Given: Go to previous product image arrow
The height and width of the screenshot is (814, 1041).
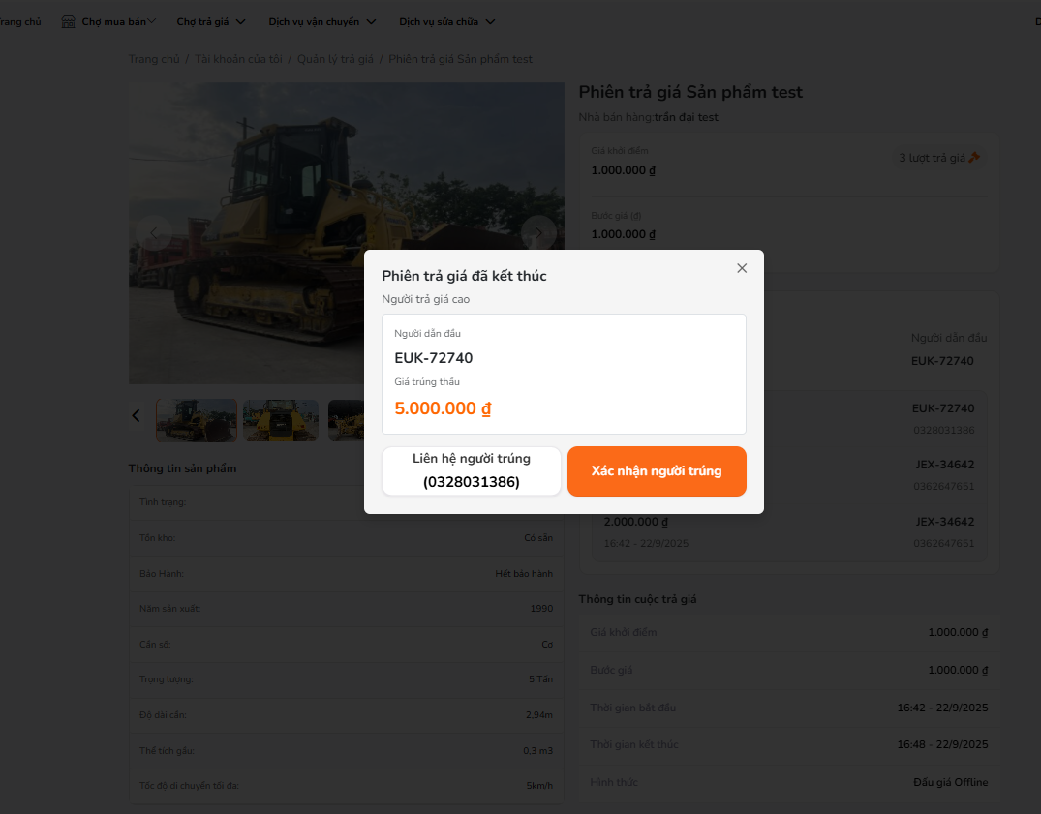Looking at the screenshot, I should coord(153,233).
